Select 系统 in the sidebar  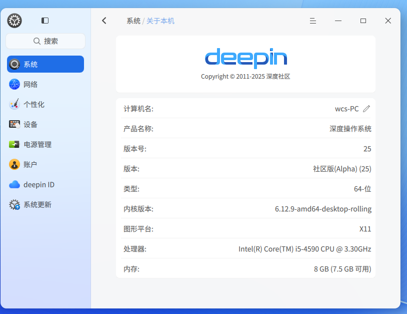click(x=45, y=64)
